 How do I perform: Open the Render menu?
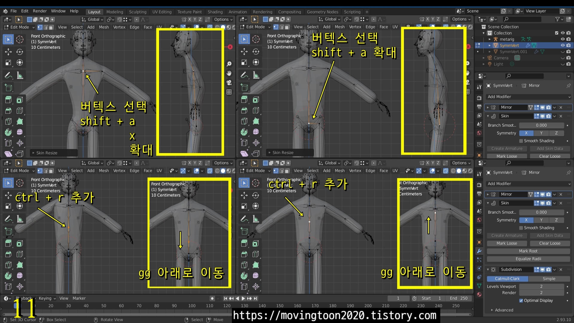click(40, 11)
